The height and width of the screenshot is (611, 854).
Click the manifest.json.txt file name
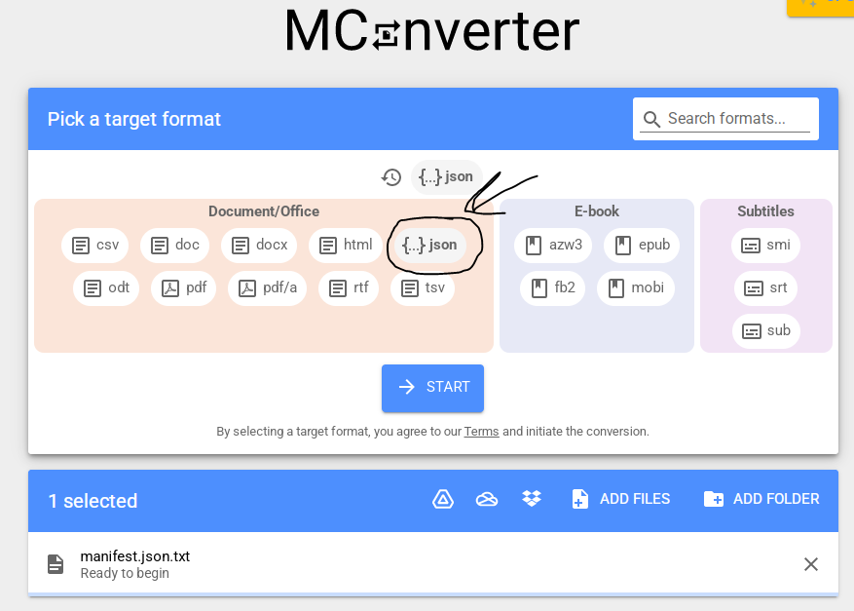[x=135, y=556]
